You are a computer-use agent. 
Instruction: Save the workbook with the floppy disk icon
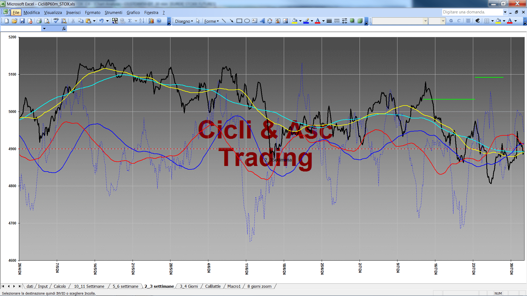[x=22, y=21]
